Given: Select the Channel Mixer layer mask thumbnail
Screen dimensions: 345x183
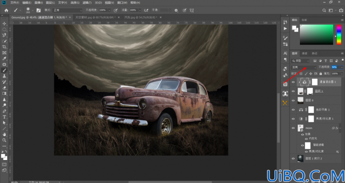Looking at the screenshot, I should click(315, 82).
